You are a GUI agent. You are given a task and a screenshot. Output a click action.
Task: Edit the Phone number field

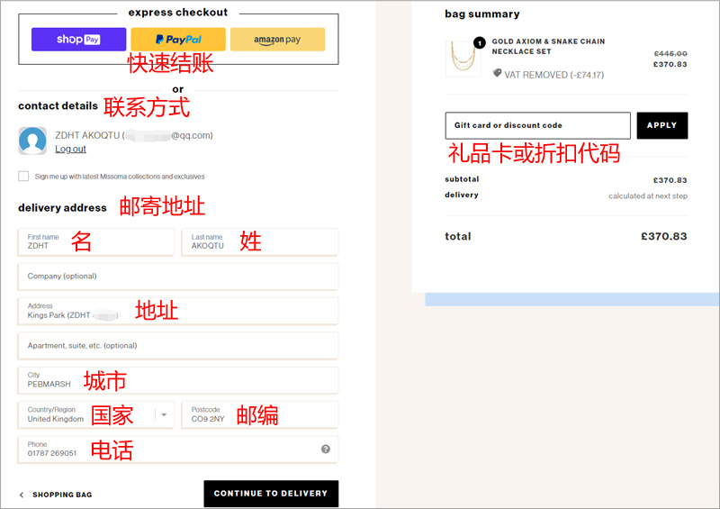coord(178,450)
